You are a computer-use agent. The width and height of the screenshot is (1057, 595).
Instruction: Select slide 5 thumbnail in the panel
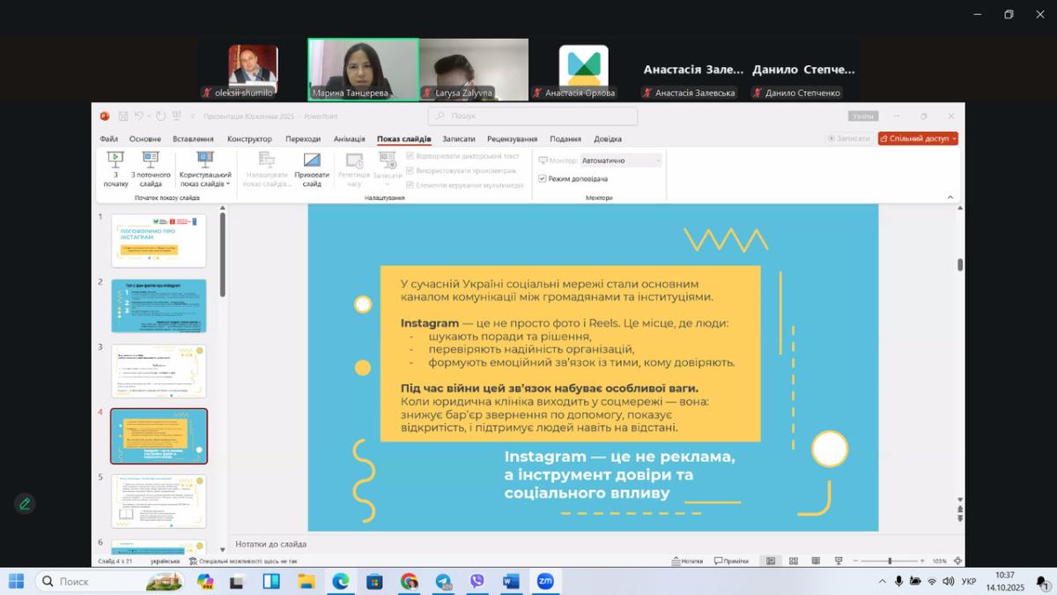159,501
